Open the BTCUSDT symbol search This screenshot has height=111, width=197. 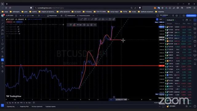[x=10, y=16]
